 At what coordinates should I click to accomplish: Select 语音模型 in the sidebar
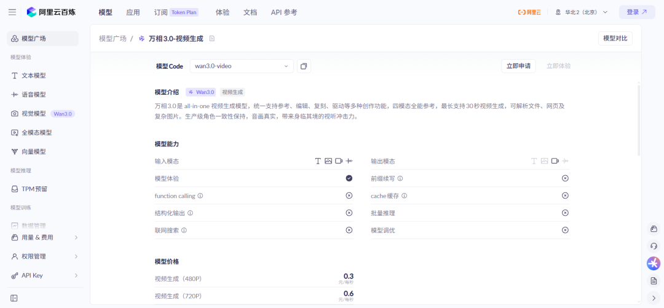click(x=43, y=95)
